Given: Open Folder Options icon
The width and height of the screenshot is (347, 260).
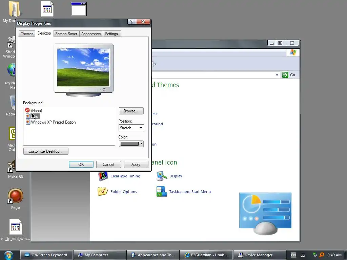Looking at the screenshot, I should [103, 192].
